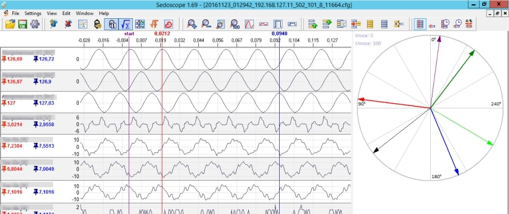
Task: Open the Settings menu
Action: (x=33, y=13)
